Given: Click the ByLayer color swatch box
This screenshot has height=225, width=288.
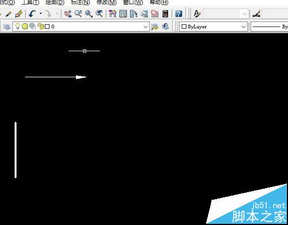Looking at the screenshot, I should [x=184, y=26].
